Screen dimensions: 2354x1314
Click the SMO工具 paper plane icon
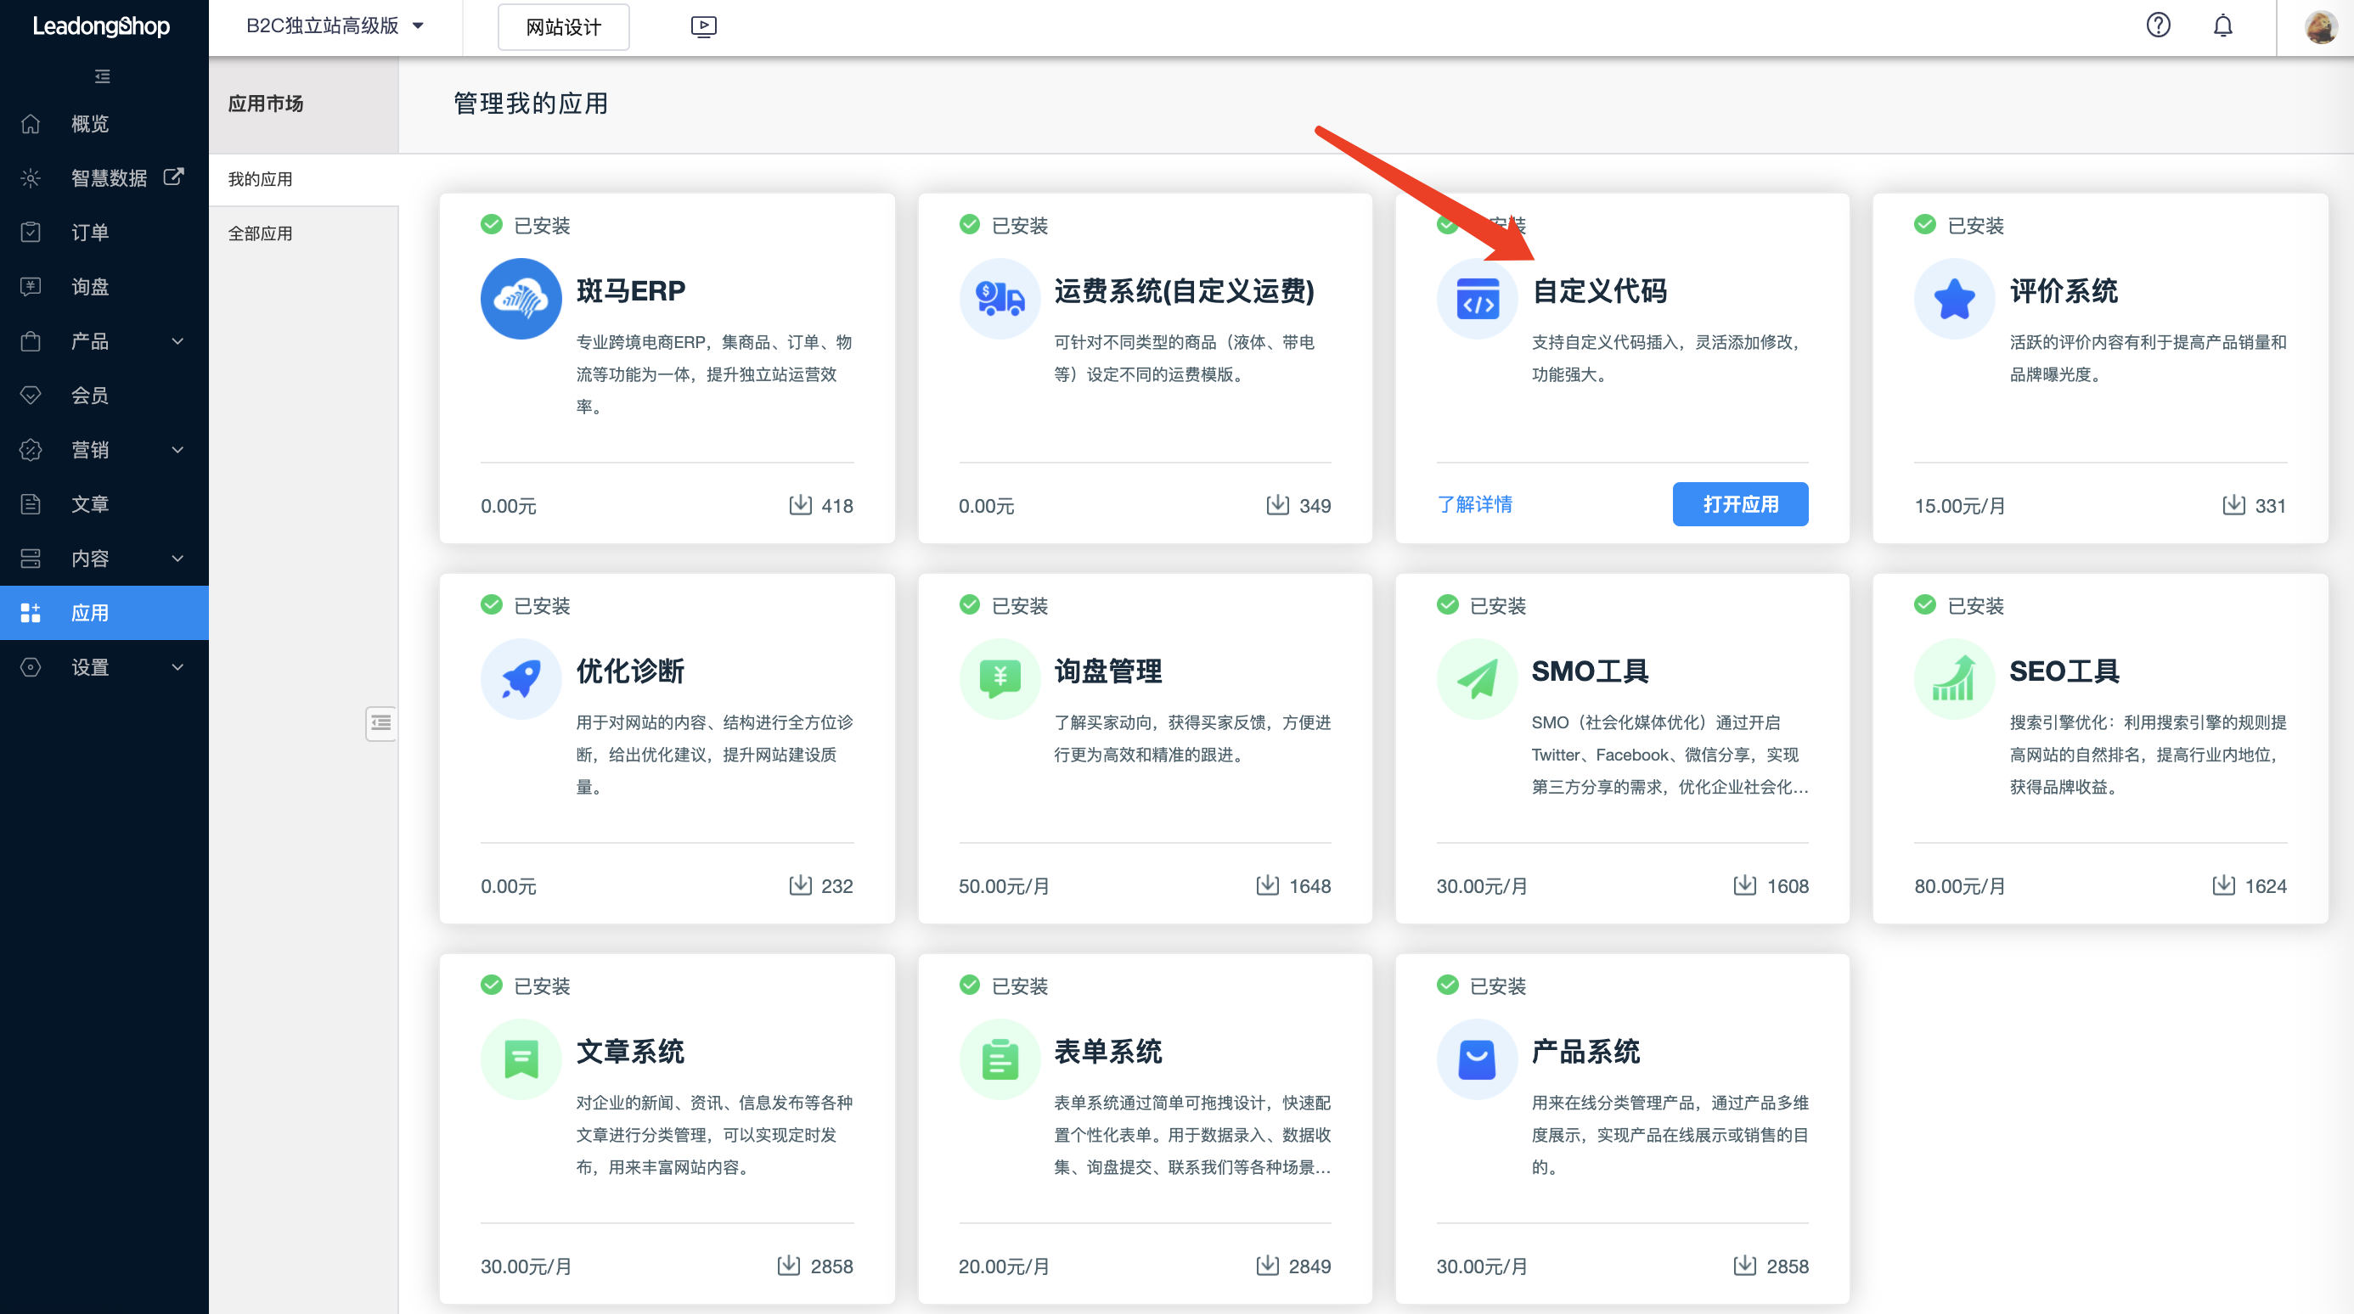(1476, 678)
